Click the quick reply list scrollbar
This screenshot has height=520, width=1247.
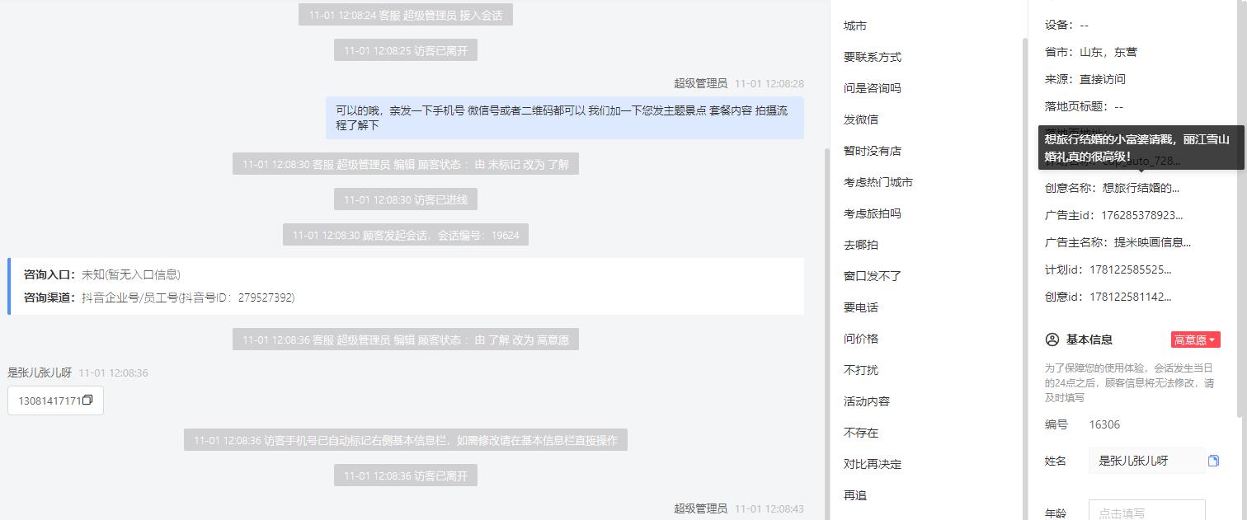tap(1025, 272)
